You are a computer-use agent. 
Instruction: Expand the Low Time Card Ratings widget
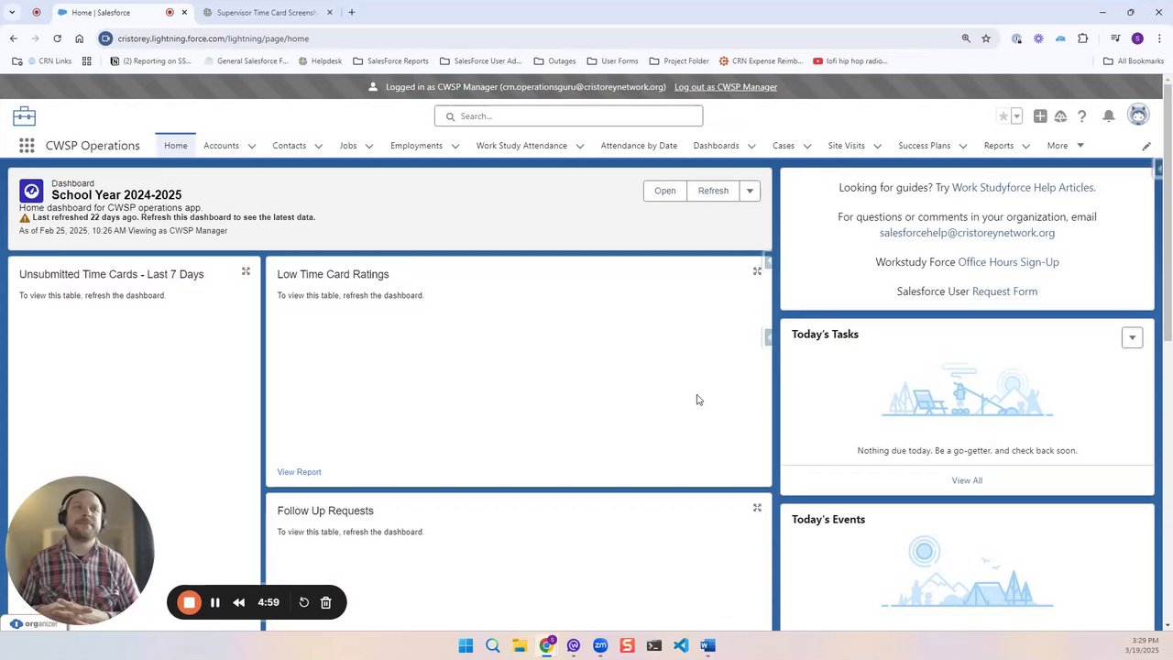pos(757,271)
